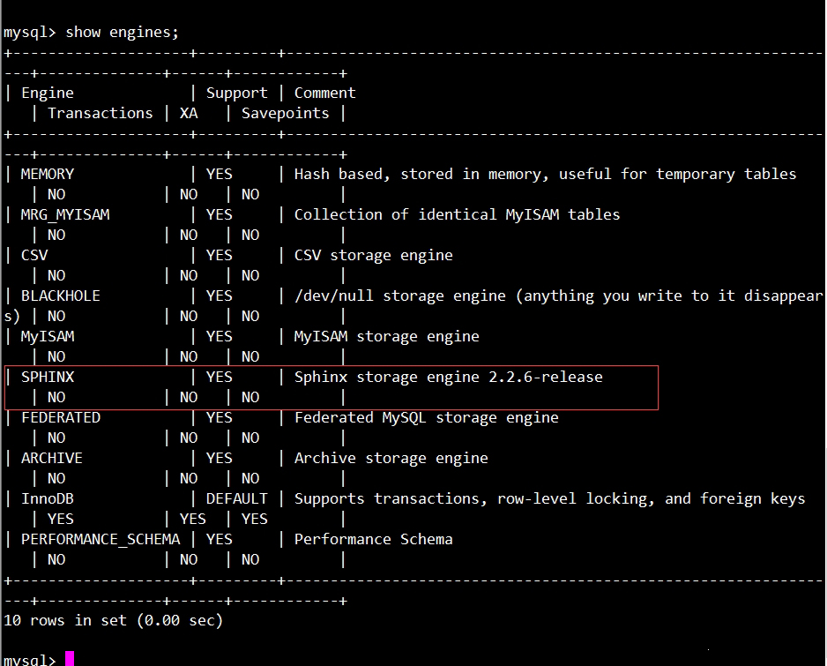
Task: Click the BLACKHOLE engine name
Action: point(61,296)
